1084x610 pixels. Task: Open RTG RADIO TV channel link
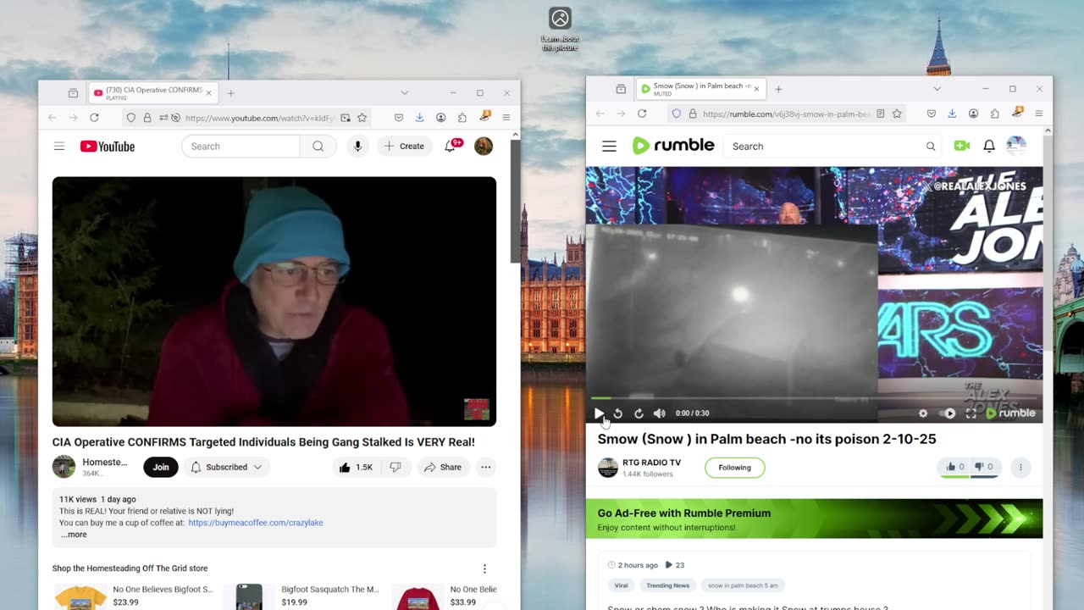point(651,463)
